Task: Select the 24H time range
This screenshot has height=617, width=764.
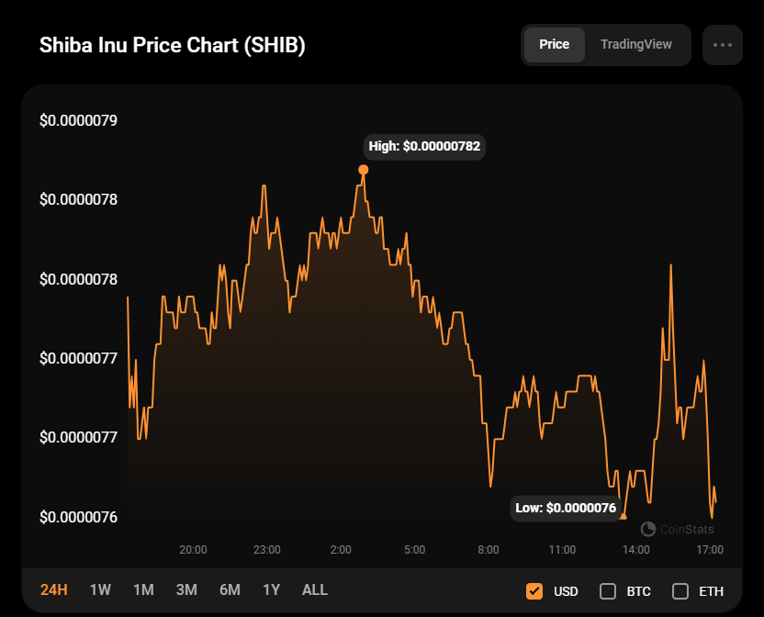Action: (54, 589)
